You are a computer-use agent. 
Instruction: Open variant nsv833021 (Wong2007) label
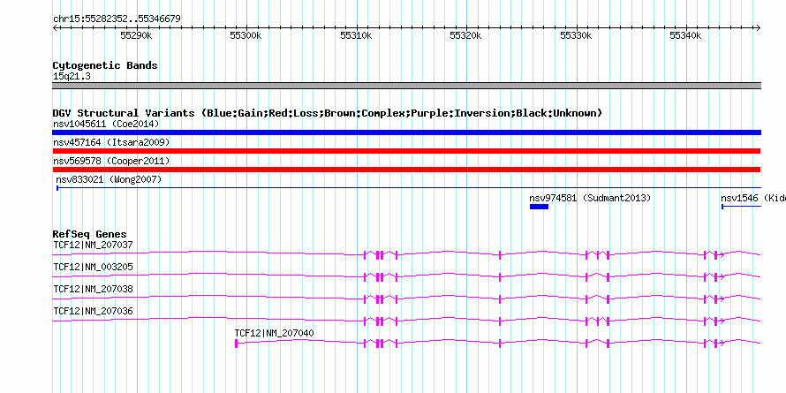click(x=109, y=179)
